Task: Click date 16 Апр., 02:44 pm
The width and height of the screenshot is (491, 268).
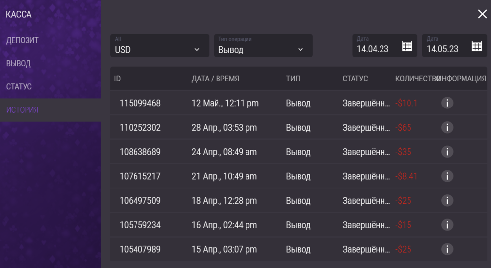Action: pyautogui.click(x=224, y=225)
